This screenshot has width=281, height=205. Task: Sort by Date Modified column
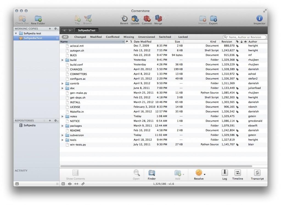(150, 42)
